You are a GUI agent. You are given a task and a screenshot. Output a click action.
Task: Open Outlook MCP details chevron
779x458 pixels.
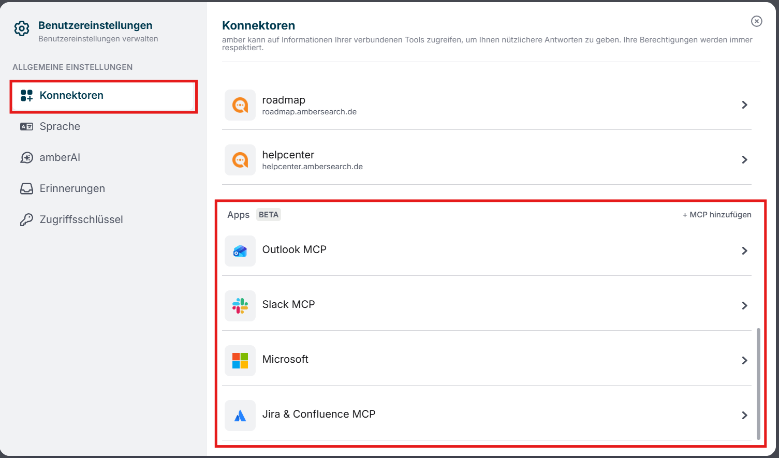745,251
